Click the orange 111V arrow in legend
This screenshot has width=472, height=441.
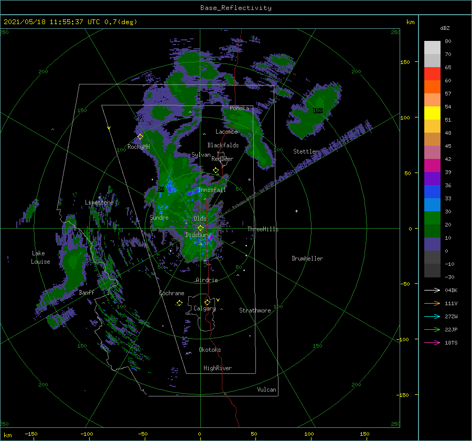(432, 304)
